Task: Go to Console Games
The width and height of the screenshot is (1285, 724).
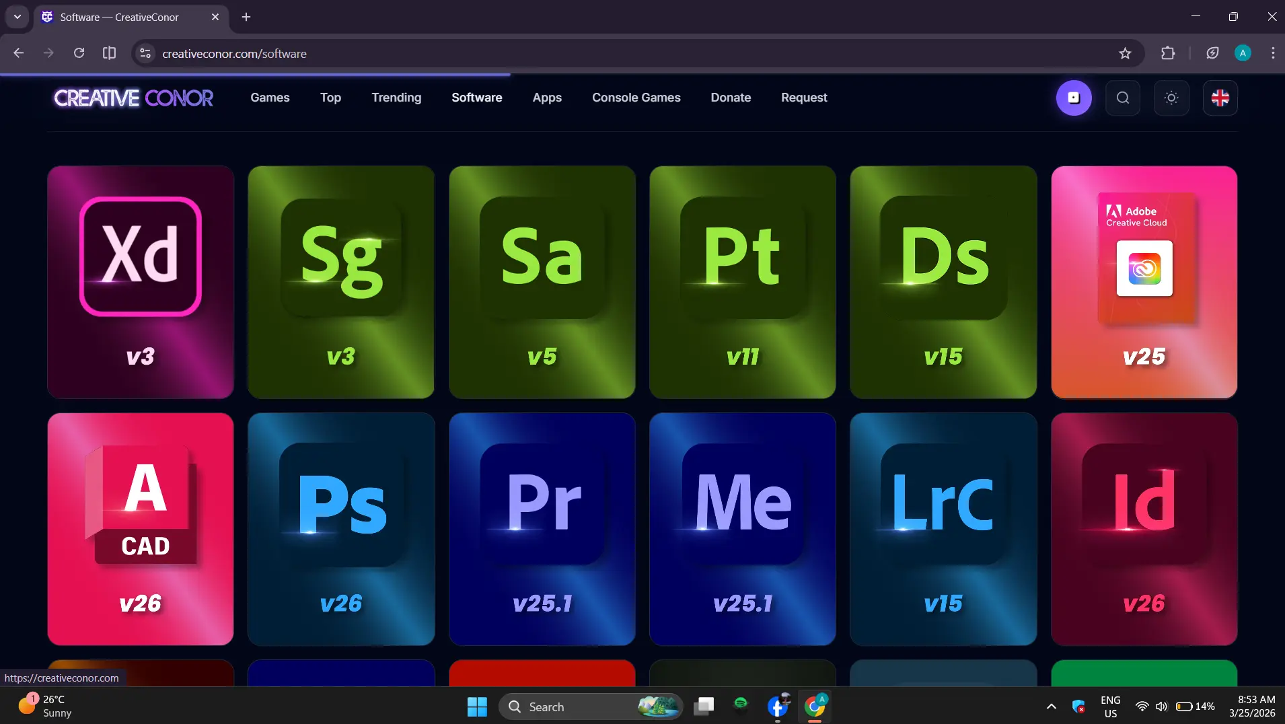Action: 636,98
